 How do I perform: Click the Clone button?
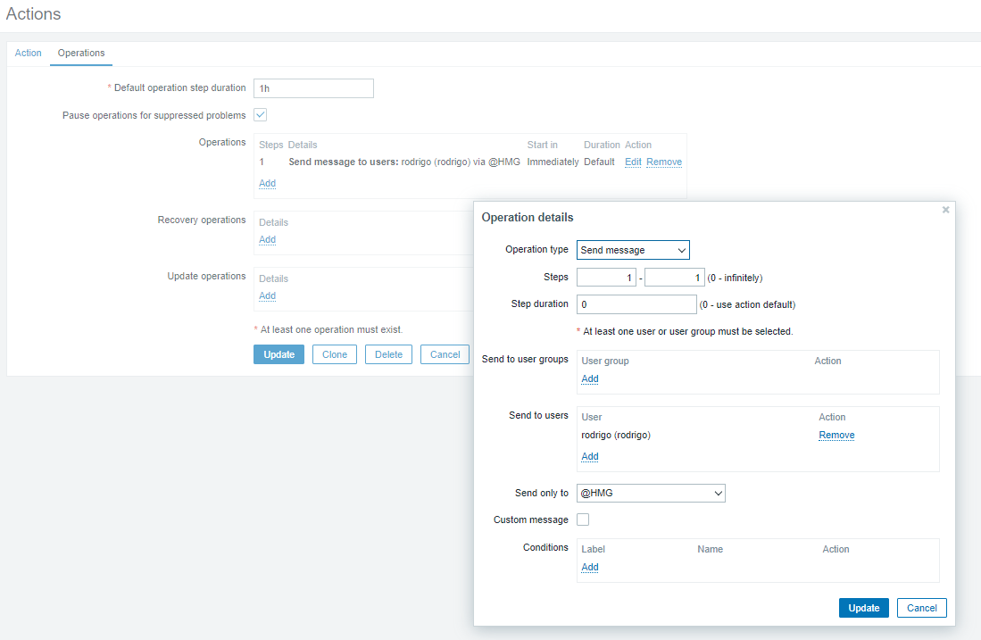coord(335,354)
